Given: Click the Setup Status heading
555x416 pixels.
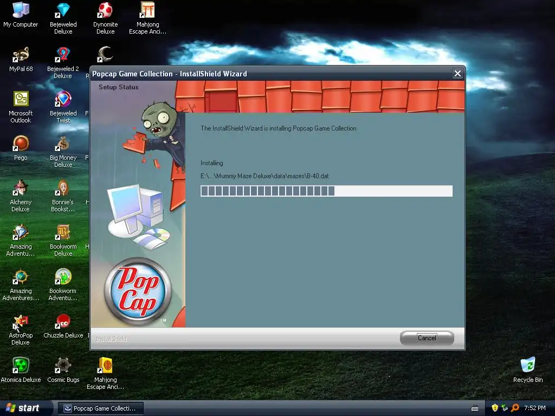Looking at the screenshot, I should coord(119,87).
